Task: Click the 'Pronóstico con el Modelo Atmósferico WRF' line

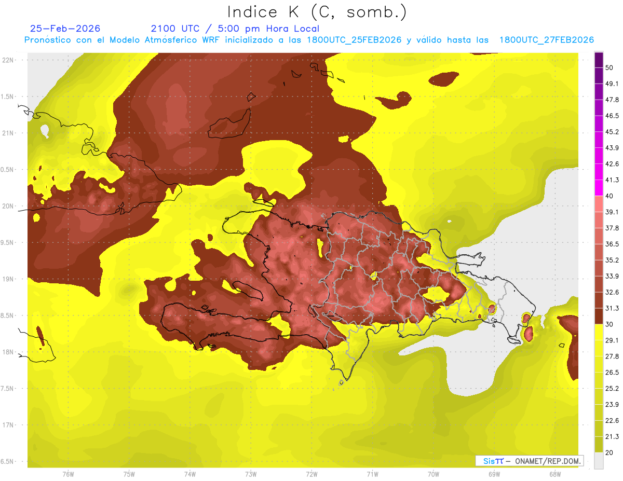Action: pyautogui.click(x=308, y=40)
